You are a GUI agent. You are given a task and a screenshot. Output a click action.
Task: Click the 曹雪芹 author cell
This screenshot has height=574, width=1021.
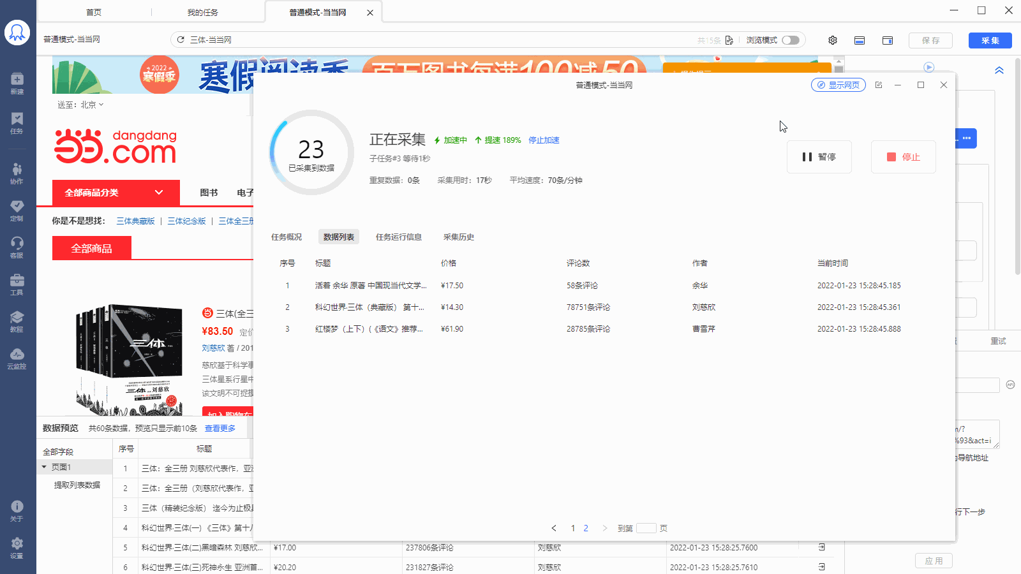[x=704, y=329]
